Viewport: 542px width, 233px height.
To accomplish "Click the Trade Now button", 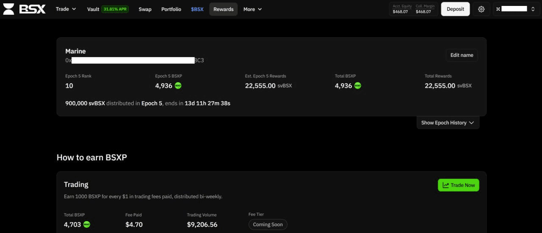I will [x=458, y=185].
